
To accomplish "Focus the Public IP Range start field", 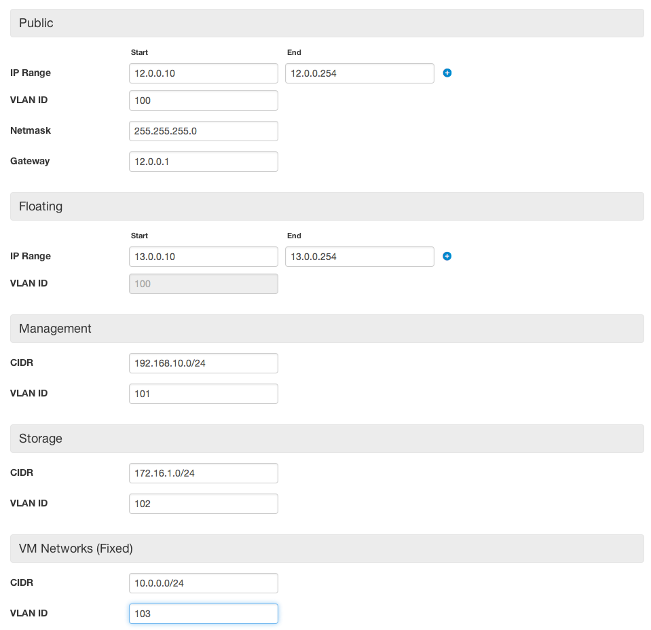I will click(204, 73).
